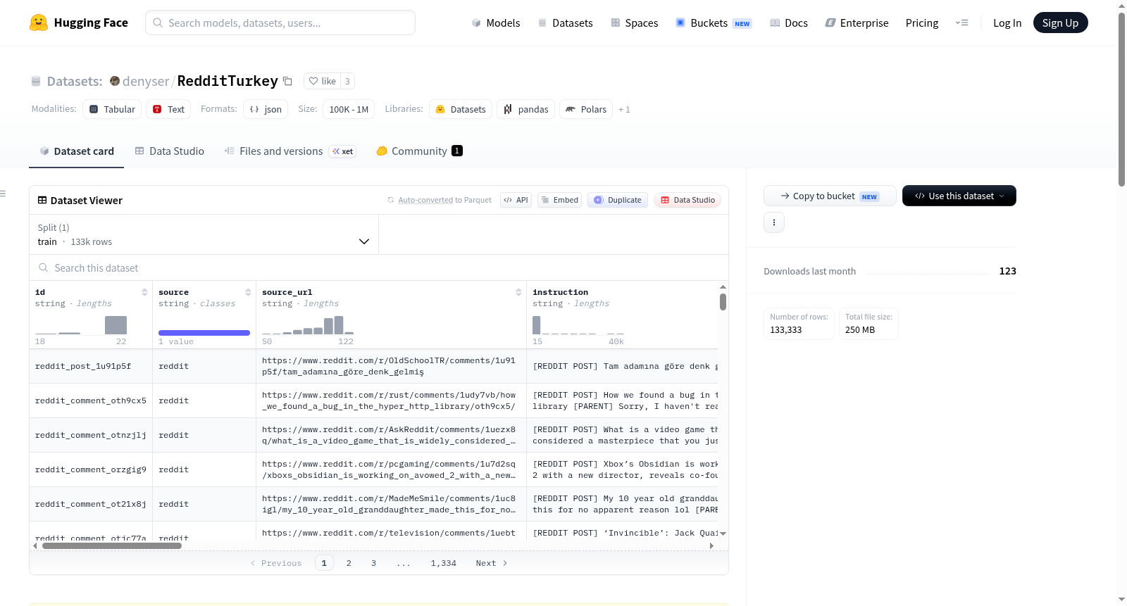Click the search magnifier in the dataset search
Screen dimensions: 1127x606
[44, 267]
